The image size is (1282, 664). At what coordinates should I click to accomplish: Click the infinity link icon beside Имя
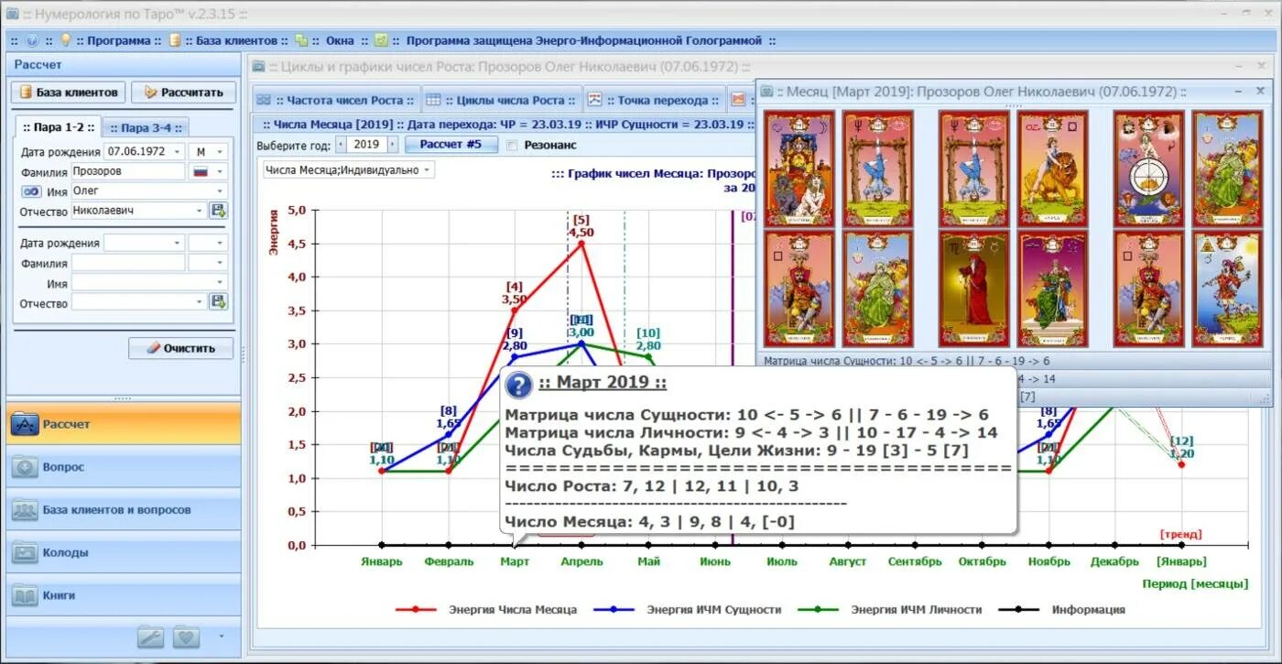[x=31, y=191]
